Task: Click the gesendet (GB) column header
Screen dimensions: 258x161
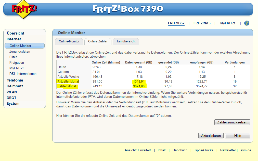Action: tap(169, 62)
